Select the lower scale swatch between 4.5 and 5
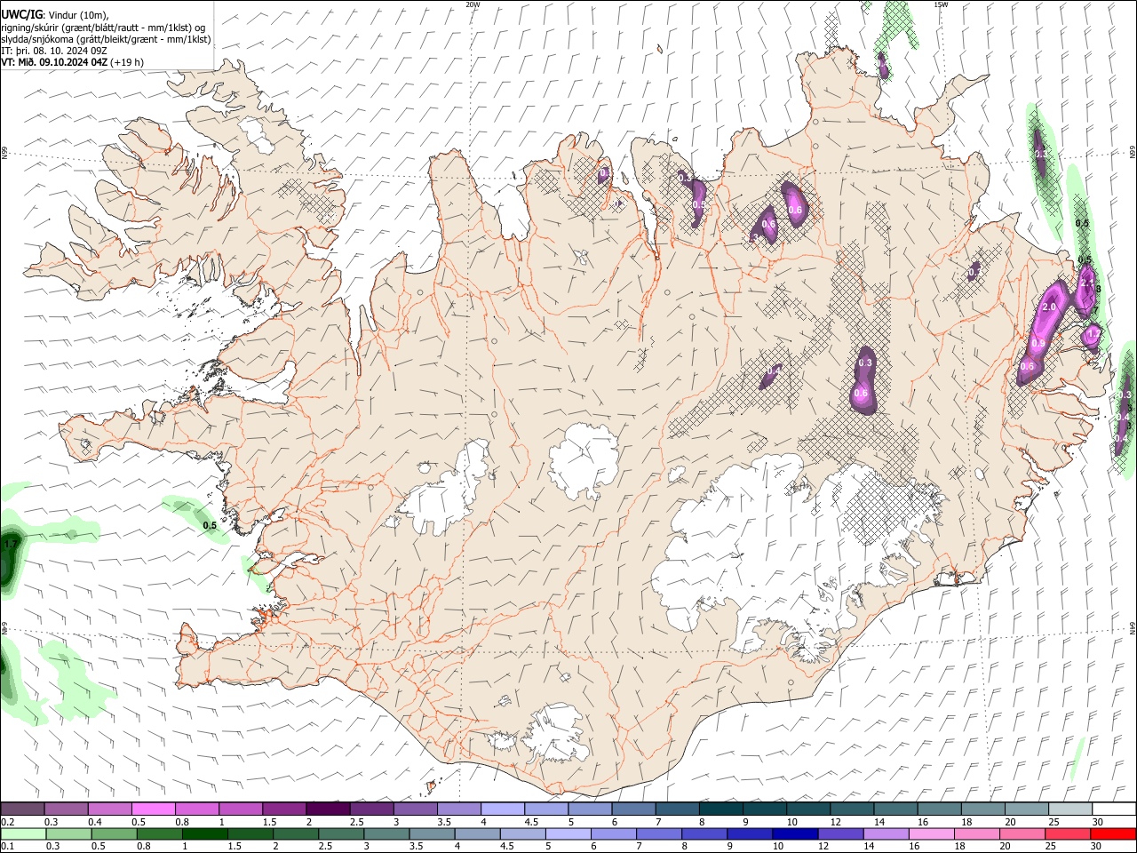Viewport: 1137px width, 853px height. [x=522, y=833]
